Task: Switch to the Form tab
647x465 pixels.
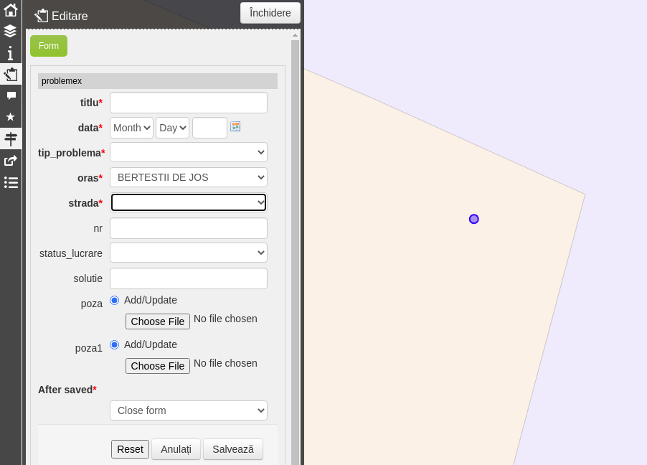Action: (48, 45)
